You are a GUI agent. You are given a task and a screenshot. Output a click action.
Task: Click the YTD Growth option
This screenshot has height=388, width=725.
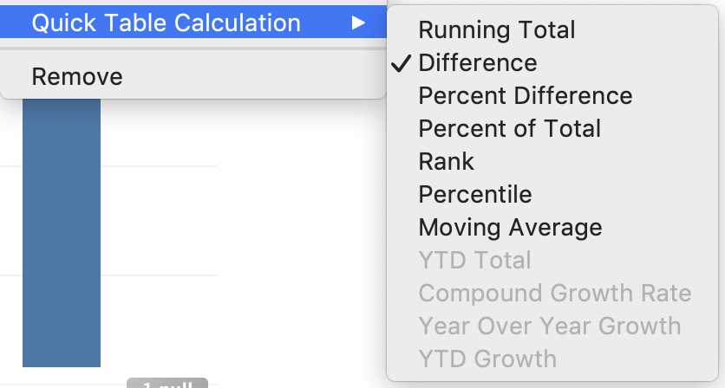pyautogui.click(x=487, y=359)
